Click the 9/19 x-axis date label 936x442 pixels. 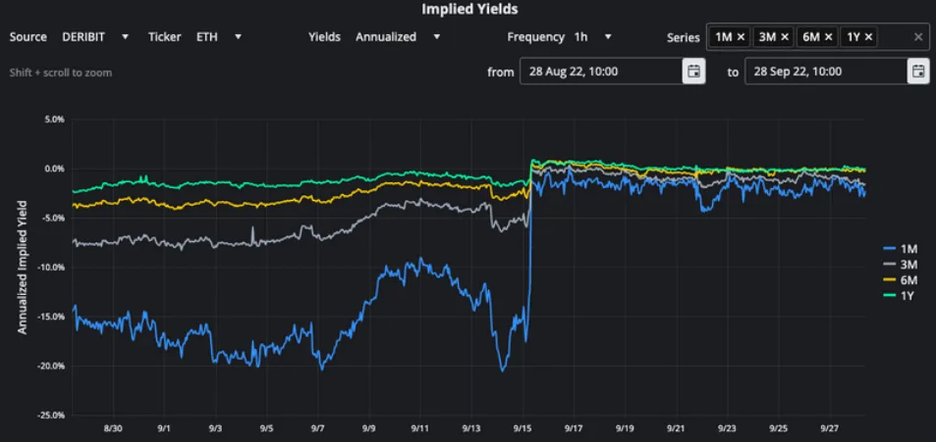pyautogui.click(x=626, y=427)
